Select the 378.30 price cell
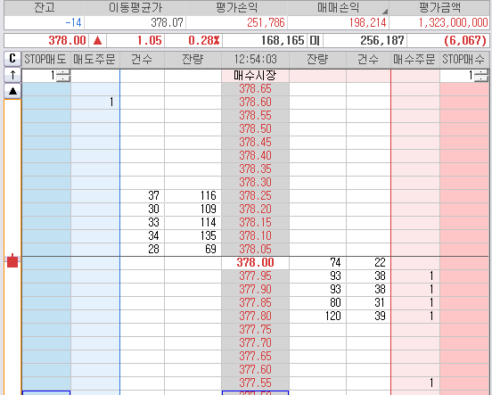The height and width of the screenshot is (395, 492). point(255,183)
